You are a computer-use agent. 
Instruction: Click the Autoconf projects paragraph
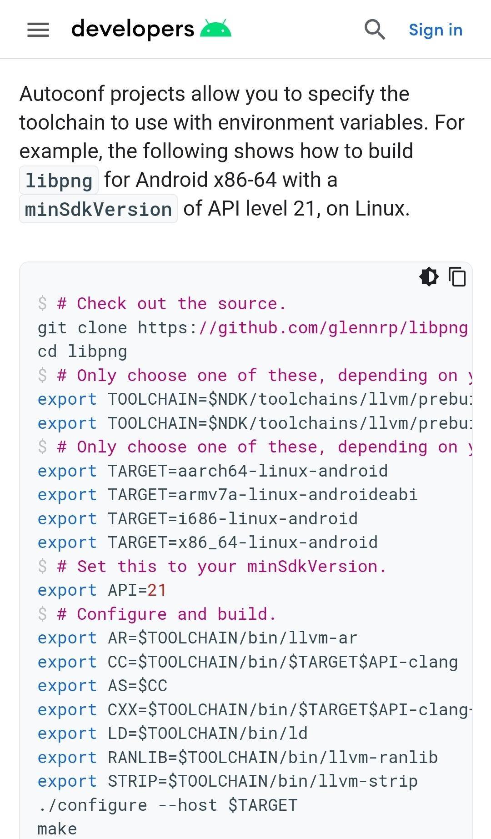tap(242, 151)
